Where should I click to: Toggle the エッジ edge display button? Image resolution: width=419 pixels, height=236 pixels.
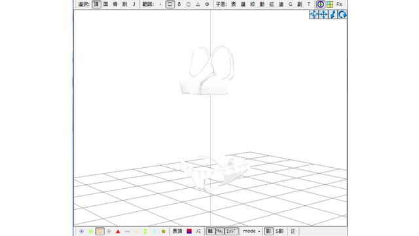pyautogui.click(x=232, y=231)
